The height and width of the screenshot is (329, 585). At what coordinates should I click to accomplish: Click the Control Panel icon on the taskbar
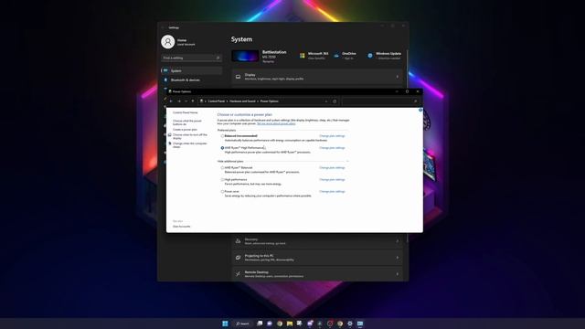360,324
